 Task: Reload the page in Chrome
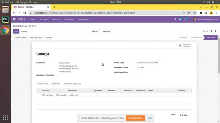tap(24, 13)
